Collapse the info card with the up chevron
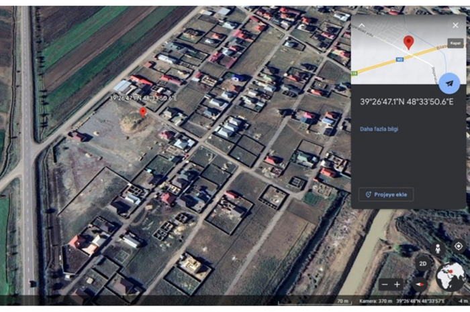The width and height of the screenshot is (470, 312). [x=362, y=25]
